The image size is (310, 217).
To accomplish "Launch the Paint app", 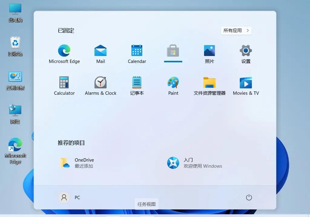I will (173, 86).
